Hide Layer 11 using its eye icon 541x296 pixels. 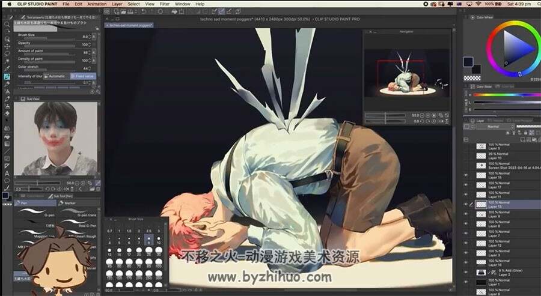[466, 195]
